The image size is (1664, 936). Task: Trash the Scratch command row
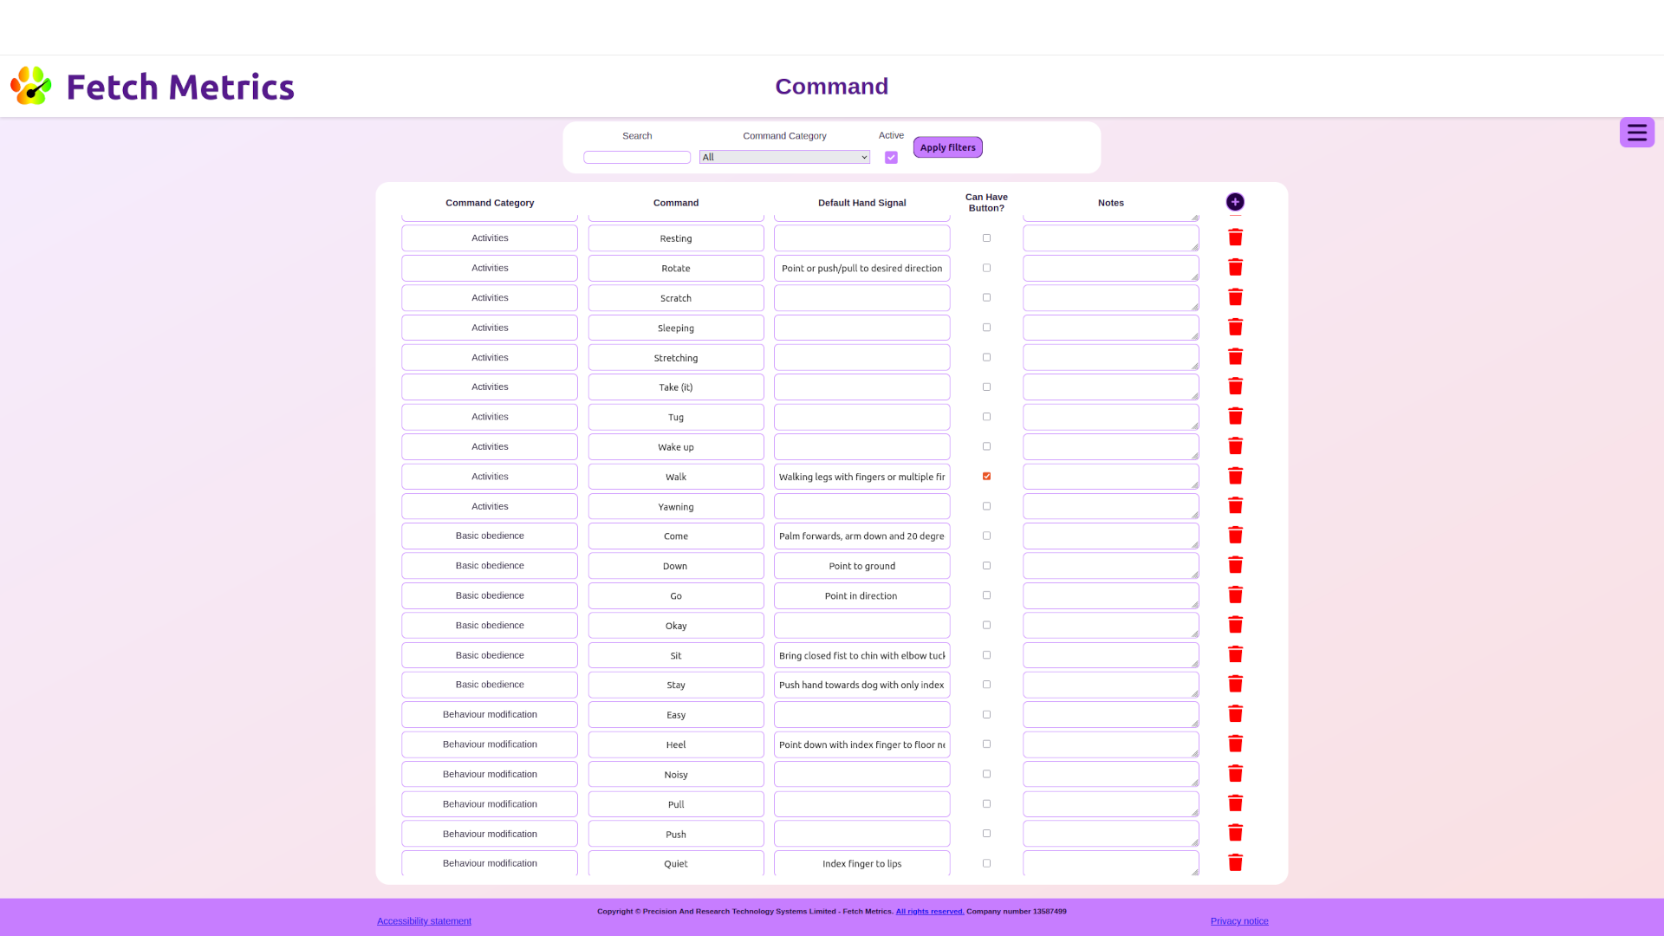1235,297
